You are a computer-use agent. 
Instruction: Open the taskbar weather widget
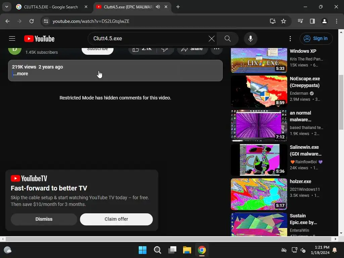coord(8,250)
